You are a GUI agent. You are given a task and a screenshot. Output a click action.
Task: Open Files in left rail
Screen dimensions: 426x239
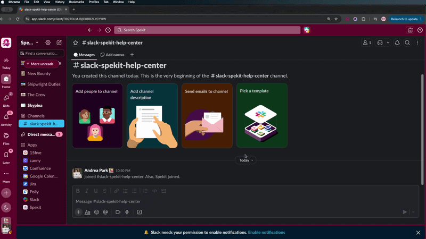point(6,139)
